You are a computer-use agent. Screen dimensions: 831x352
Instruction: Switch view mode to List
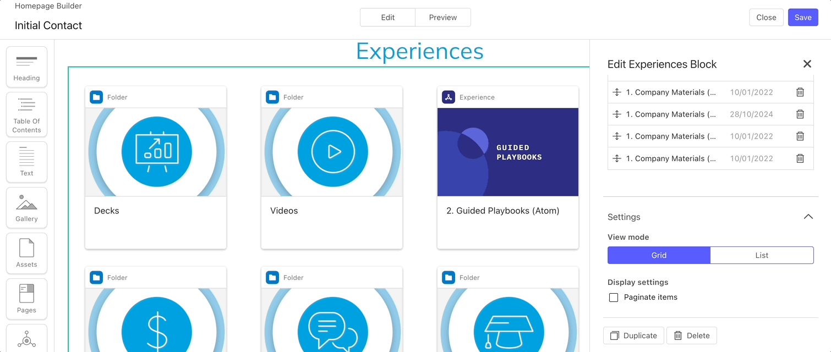[x=762, y=255]
